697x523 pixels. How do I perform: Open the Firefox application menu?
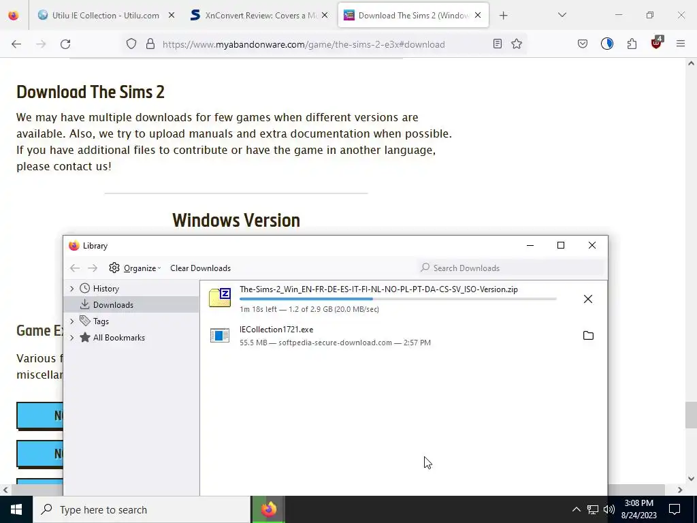click(x=681, y=44)
